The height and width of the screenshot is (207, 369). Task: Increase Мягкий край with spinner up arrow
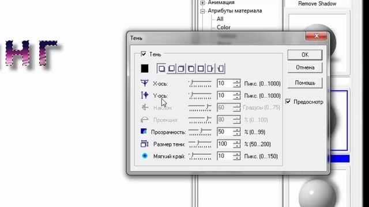click(237, 154)
